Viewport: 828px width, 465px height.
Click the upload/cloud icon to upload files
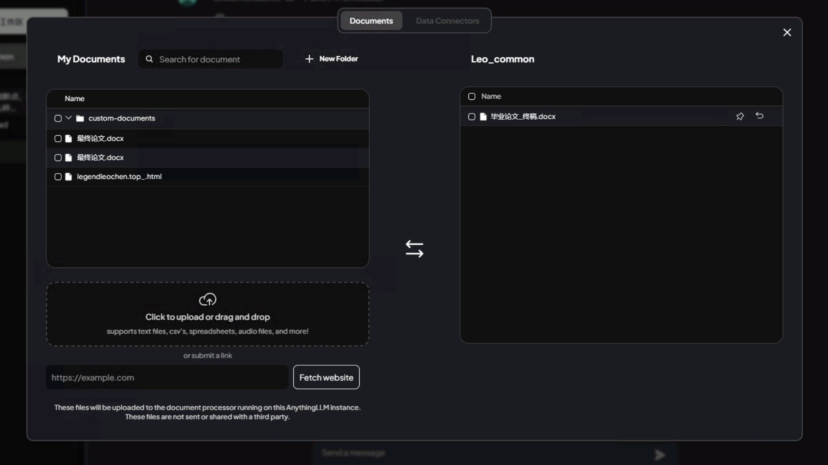[x=207, y=300]
